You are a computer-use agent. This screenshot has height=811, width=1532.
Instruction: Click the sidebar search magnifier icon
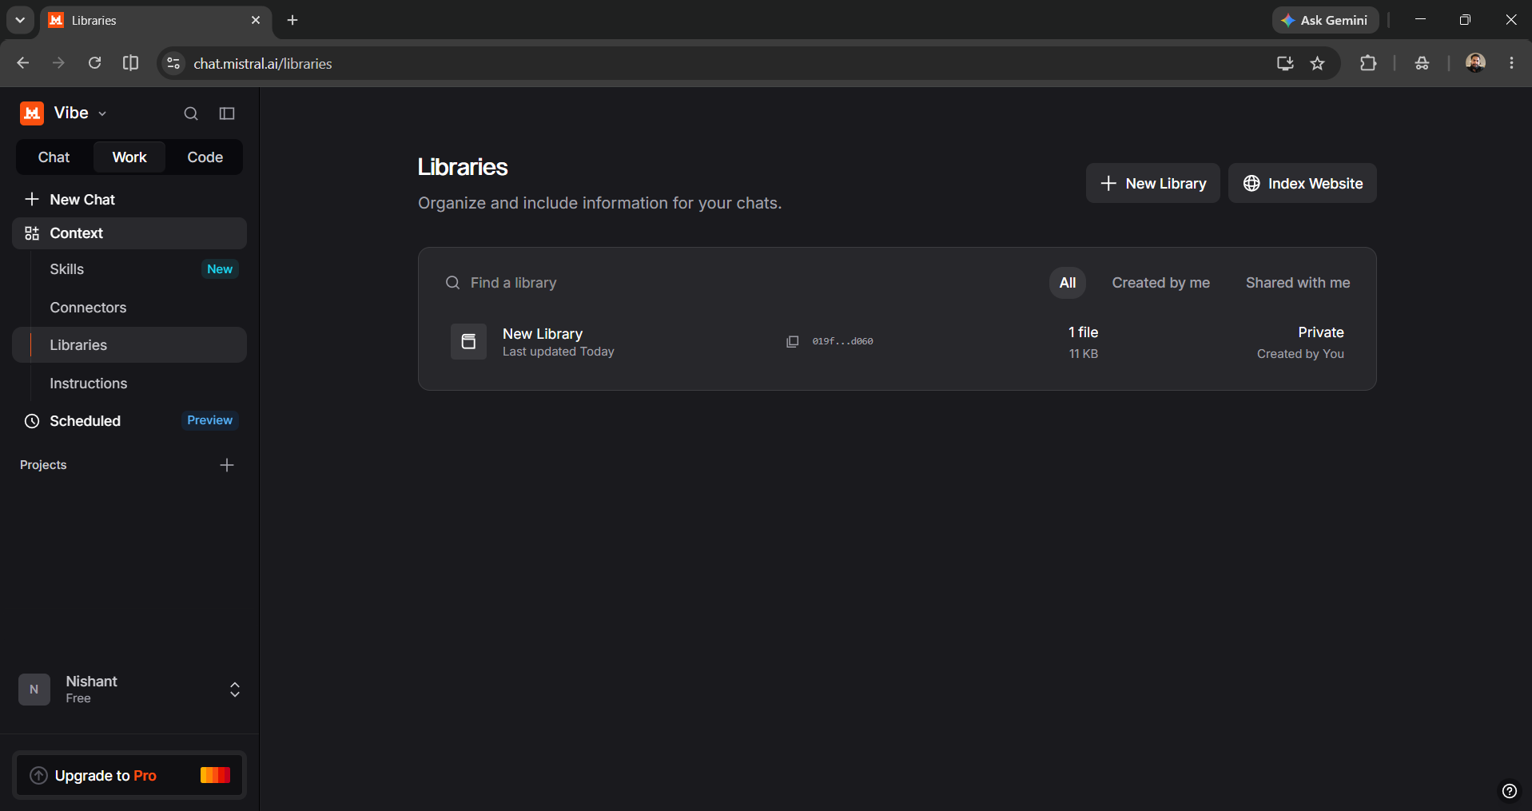point(191,113)
